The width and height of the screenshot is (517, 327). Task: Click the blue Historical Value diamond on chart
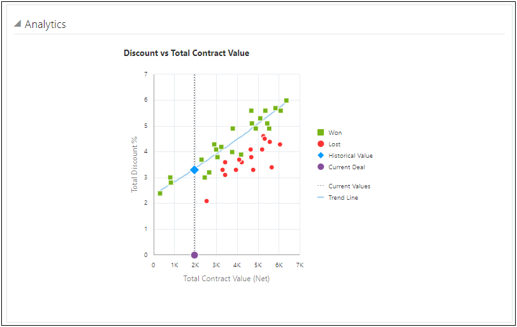pos(194,170)
